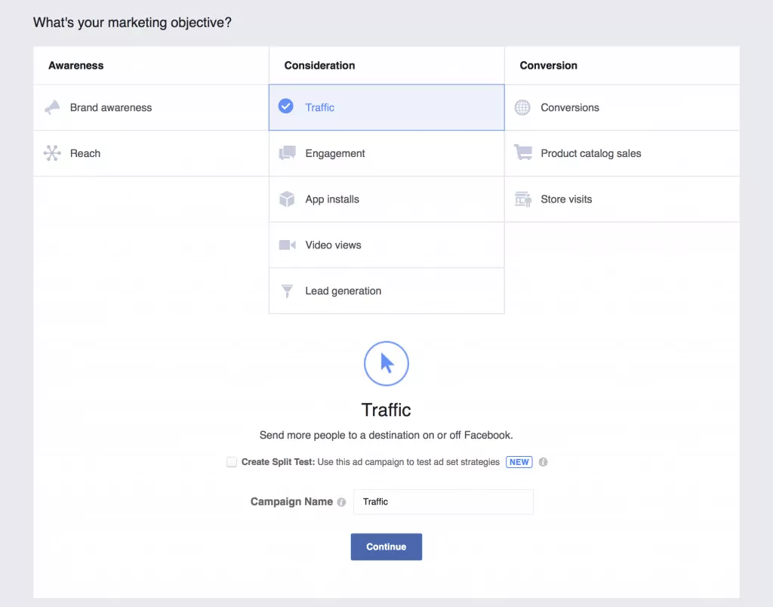Click the Lead generation funnel icon
The width and height of the screenshot is (773, 607).
[x=287, y=291]
